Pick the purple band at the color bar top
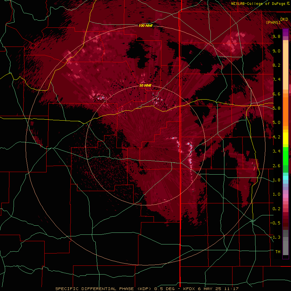Viewport: 291px width, 291px height. (286, 32)
